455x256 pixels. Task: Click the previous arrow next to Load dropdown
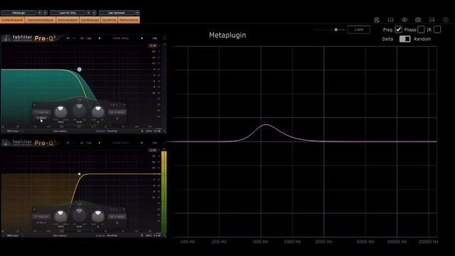(x=89, y=13)
